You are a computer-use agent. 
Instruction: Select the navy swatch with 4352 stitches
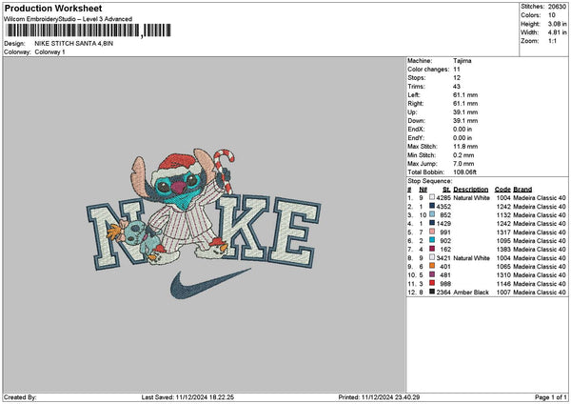[x=432, y=207]
